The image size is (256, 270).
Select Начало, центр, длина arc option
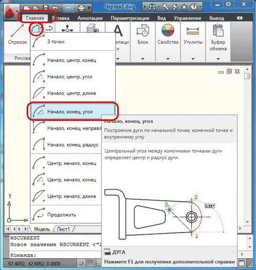[73, 93]
